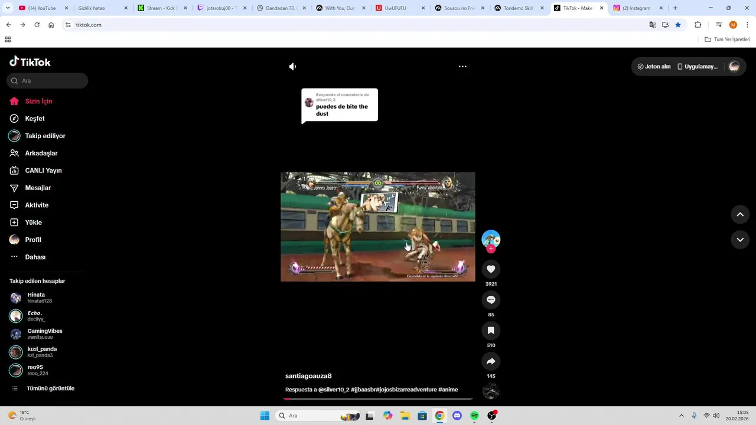The width and height of the screenshot is (756, 425).
Task: Open the santiagoauza8 username link
Action: (308, 376)
